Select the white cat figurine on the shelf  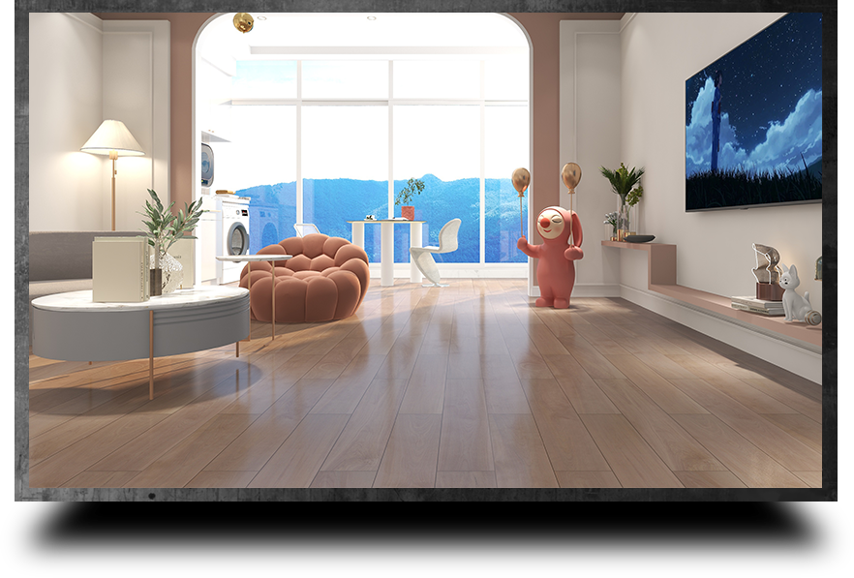[x=794, y=296]
